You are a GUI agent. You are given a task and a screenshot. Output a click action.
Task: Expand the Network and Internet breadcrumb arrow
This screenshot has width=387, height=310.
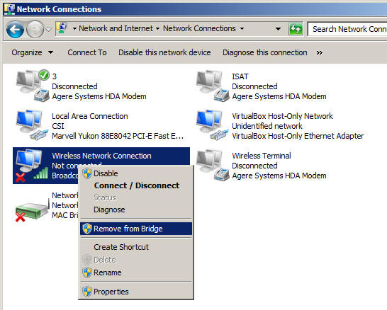click(157, 28)
